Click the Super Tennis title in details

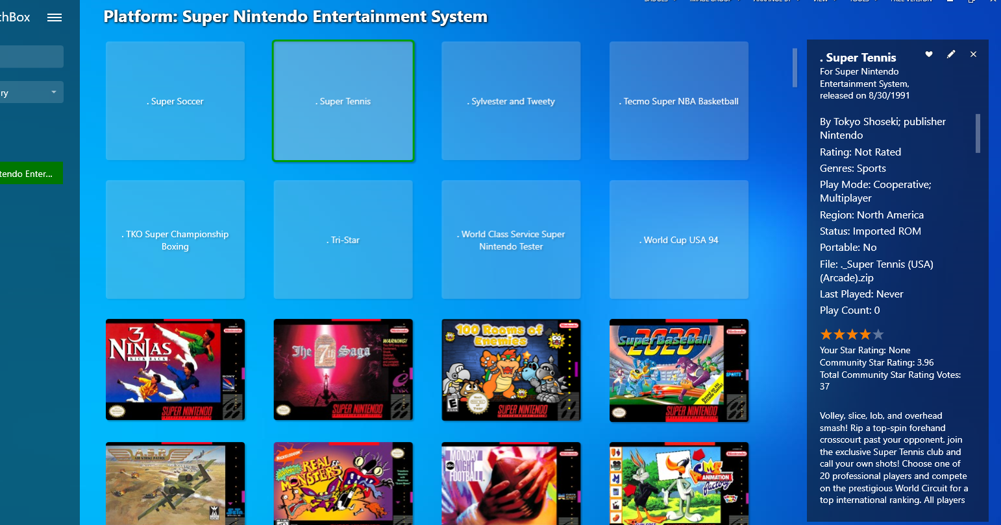coord(858,58)
